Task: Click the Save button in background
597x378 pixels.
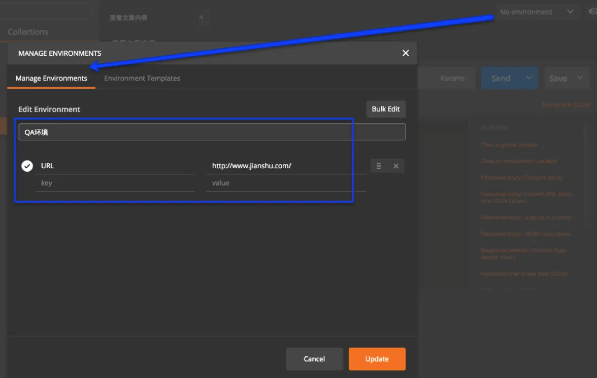Action: click(558, 78)
